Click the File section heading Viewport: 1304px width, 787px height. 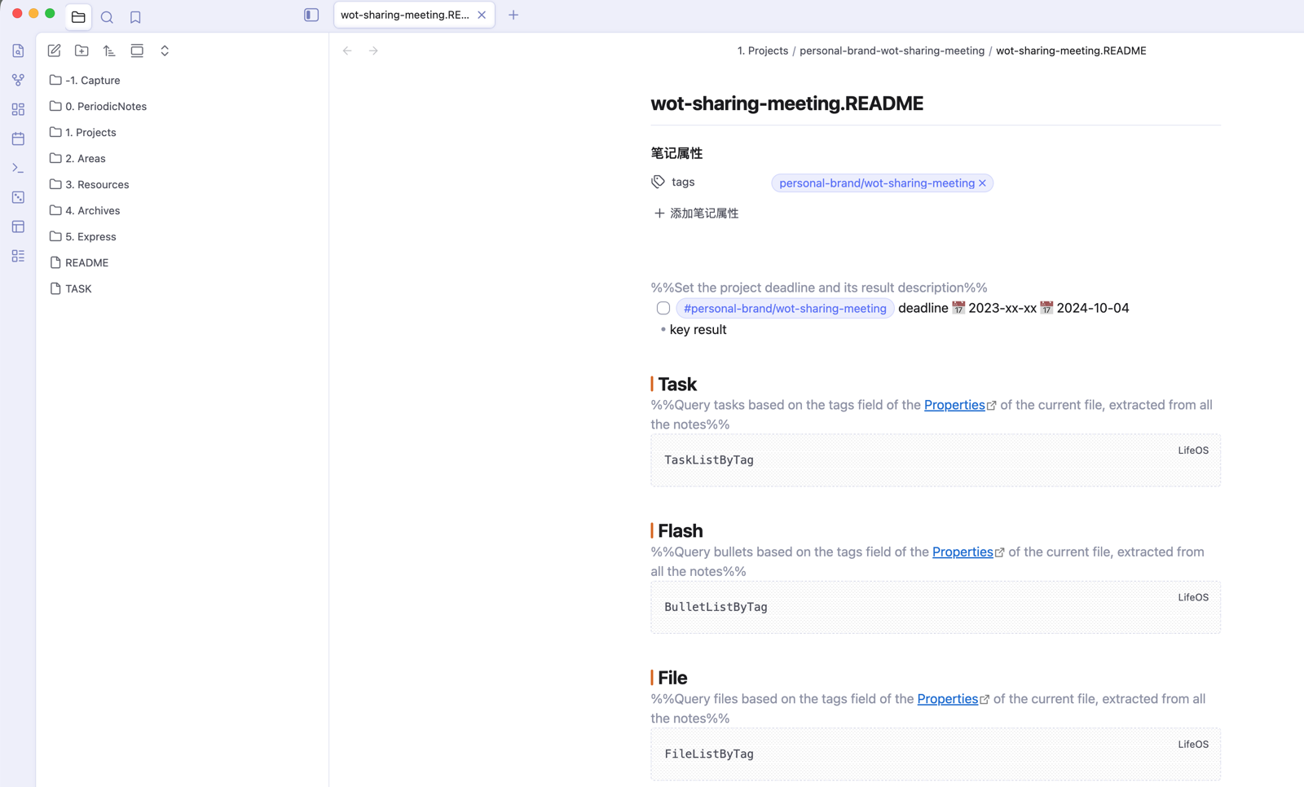pos(672,678)
